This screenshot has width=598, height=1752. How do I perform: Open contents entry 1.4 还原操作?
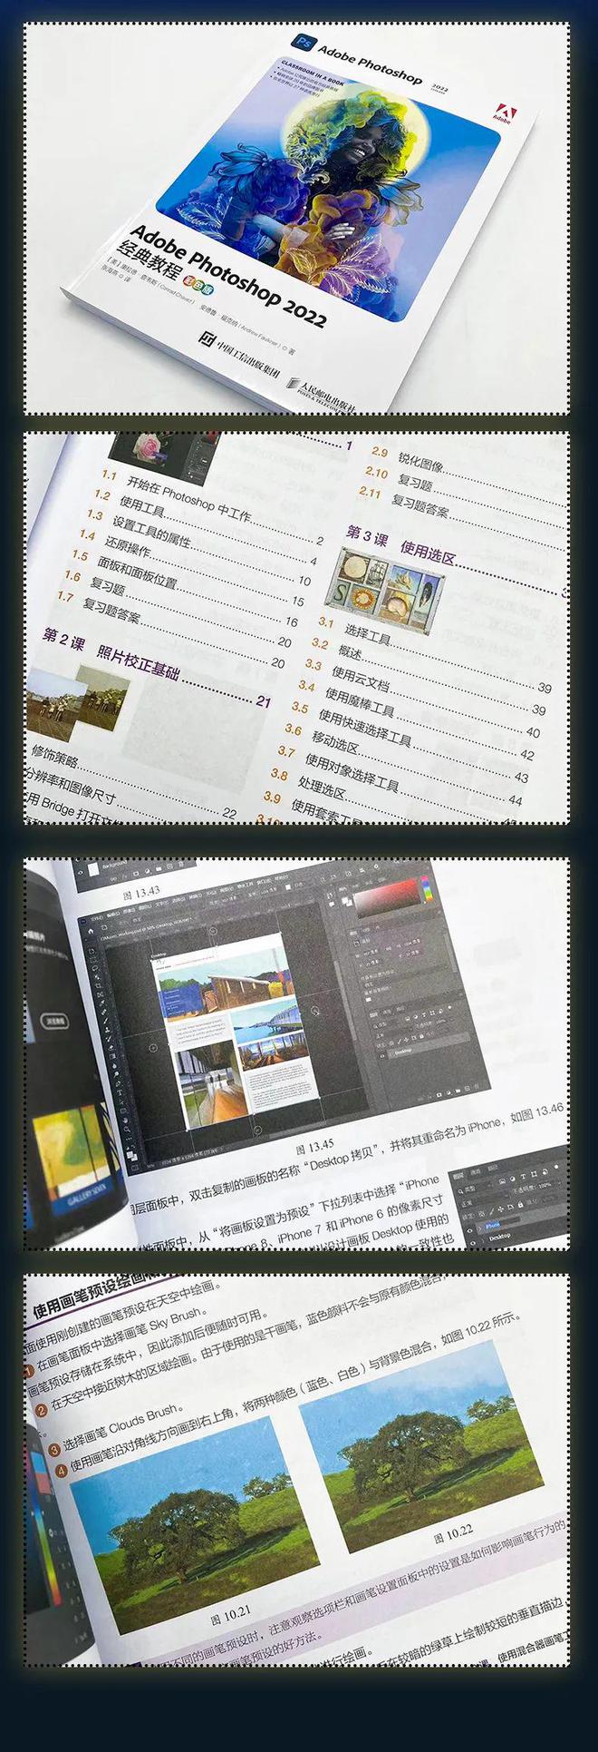click(114, 543)
